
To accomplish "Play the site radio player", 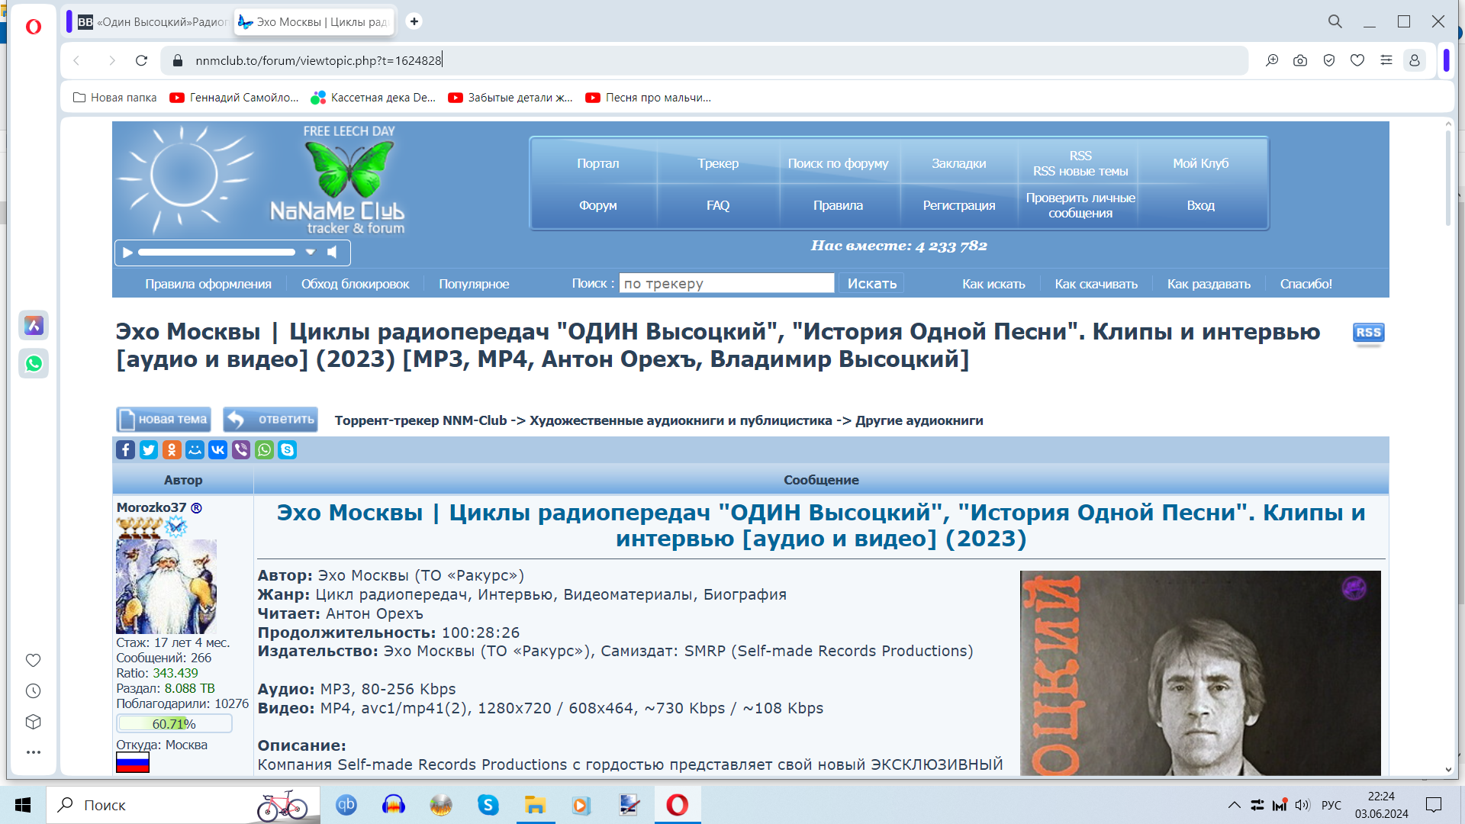I will (127, 253).
